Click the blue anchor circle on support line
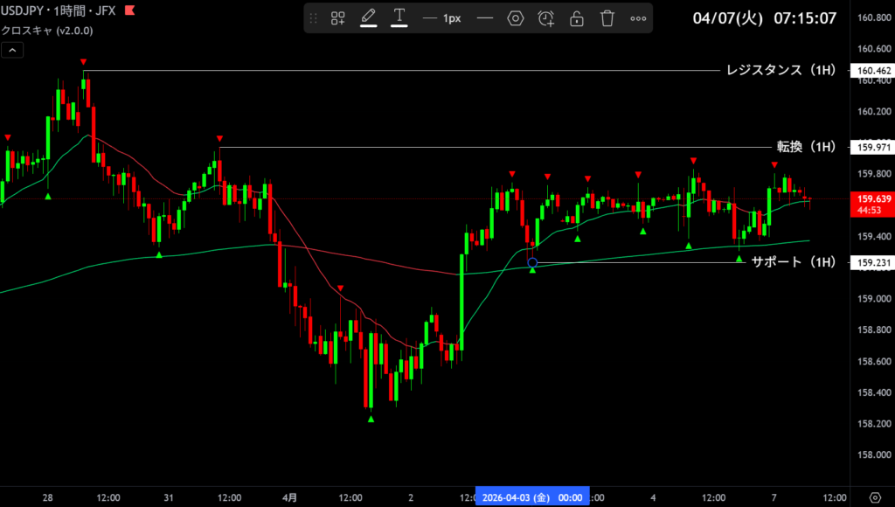The width and height of the screenshot is (895, 507). click(532, 262)
